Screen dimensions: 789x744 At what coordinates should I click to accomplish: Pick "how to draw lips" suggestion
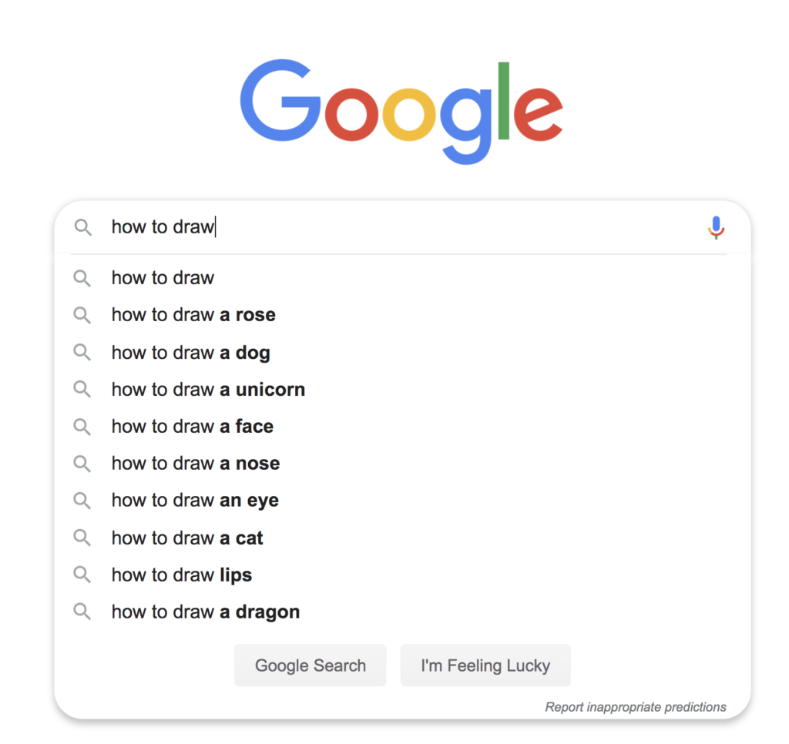click(x=182, y=575)
